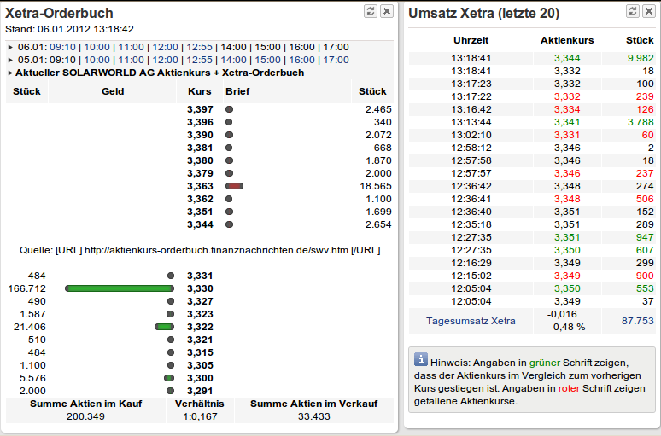Open 05.01 snapshot at 12:55
661x436 pixels.
coord(199,60)
